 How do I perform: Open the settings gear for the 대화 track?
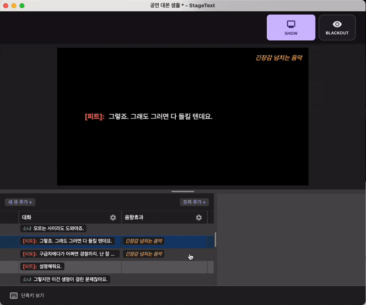pyautogui.click(x=113, y=218)
